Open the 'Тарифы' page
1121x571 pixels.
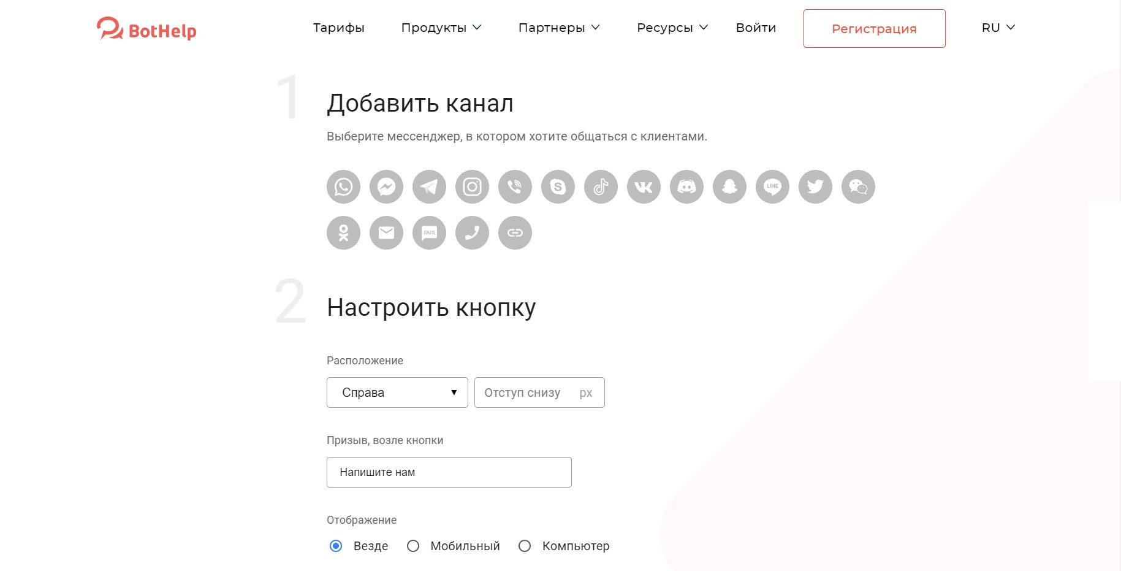pyautogui.click(x=338, y=28)
